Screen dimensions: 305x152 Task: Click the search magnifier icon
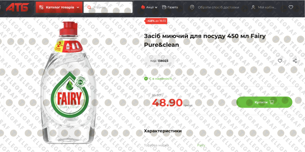(x=89, y=7)
